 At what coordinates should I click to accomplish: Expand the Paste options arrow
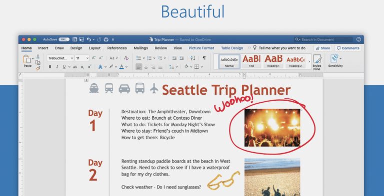(x=32, y=59)
